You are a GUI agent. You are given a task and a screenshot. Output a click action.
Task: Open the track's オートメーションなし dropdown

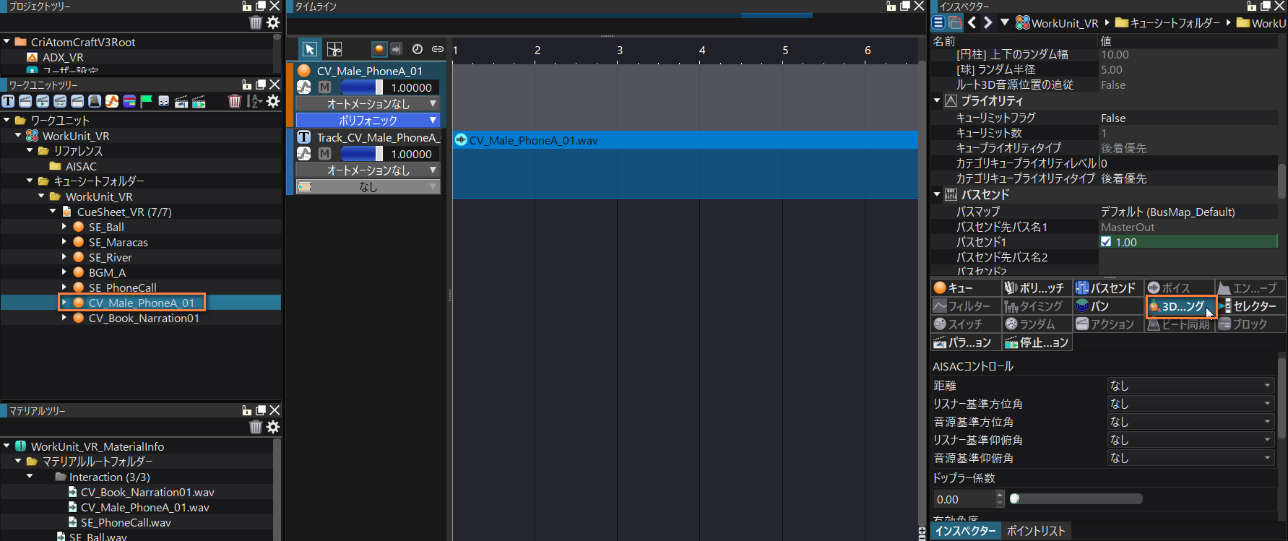point(368,170)
